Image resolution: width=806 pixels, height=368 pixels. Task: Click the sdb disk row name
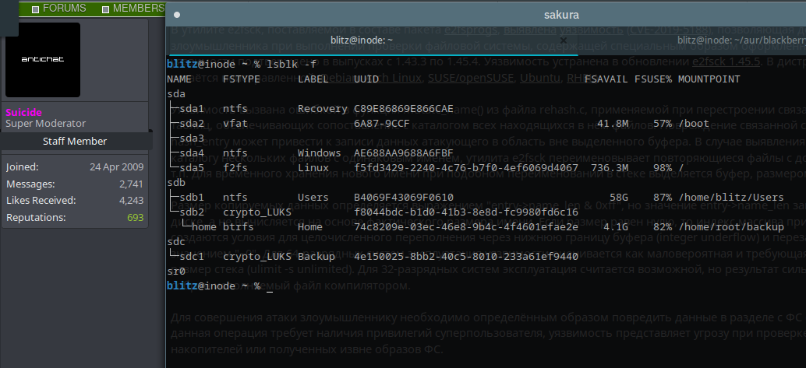[x=176, y=183]
